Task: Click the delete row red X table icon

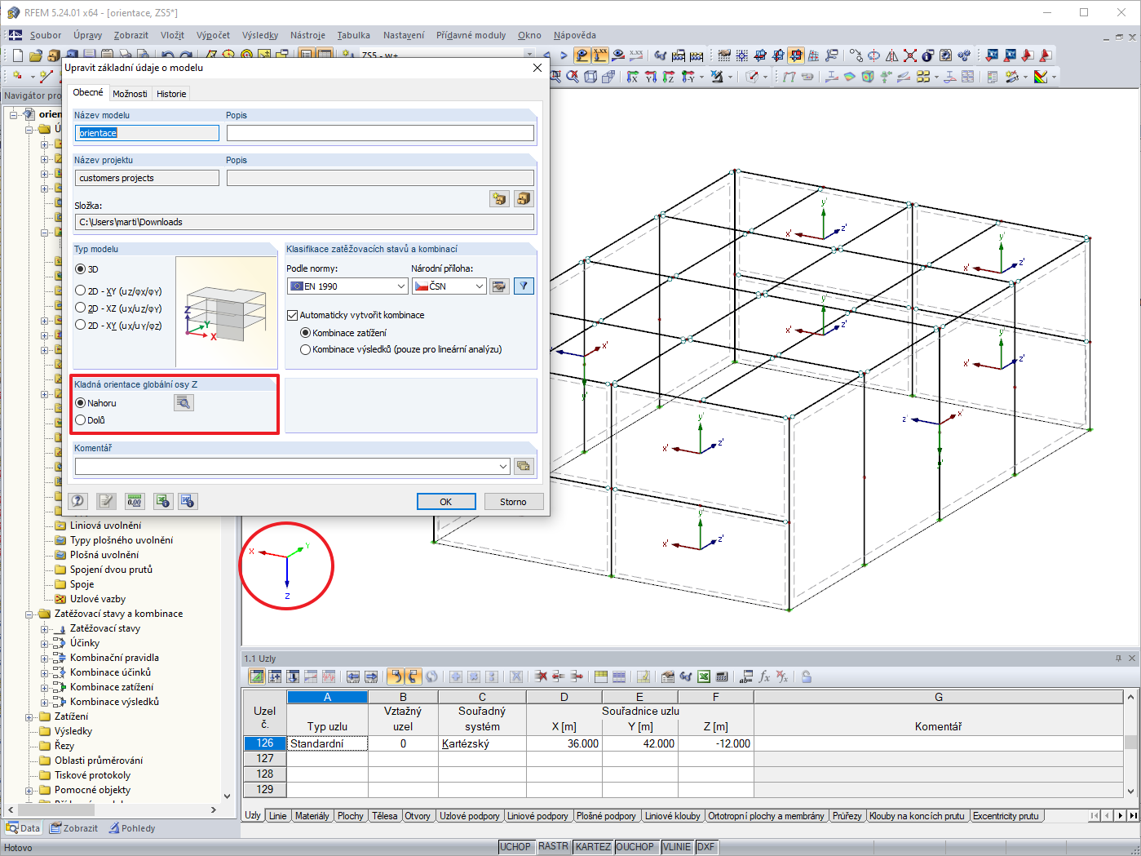Action: pyautogui.click(x=541, y=676)
